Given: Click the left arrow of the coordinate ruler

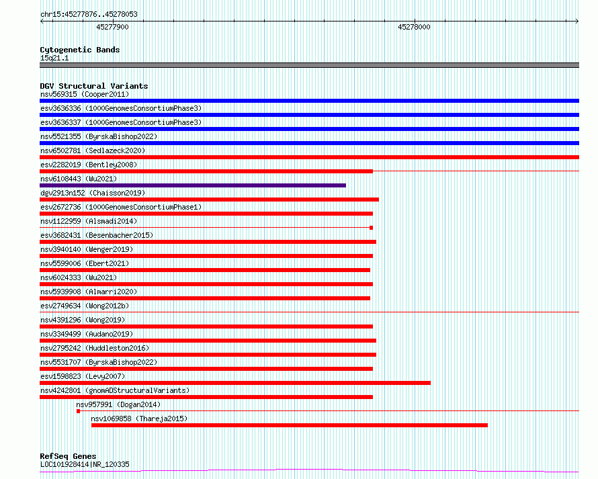Looking at the screenshot, I should point(42,21).
